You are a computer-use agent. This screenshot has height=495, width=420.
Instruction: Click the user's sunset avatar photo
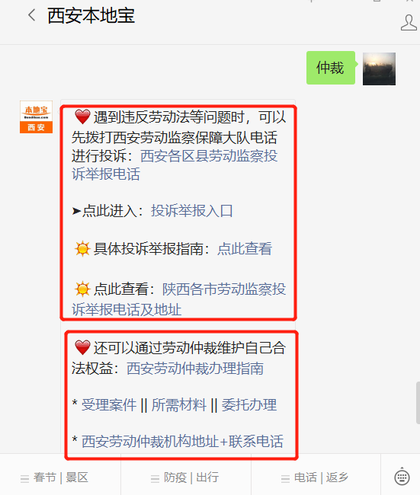pos(379,69)
